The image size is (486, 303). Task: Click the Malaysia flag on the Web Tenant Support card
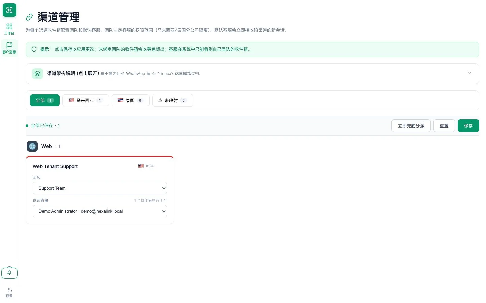pyautogui.click(x=141, y=166)
